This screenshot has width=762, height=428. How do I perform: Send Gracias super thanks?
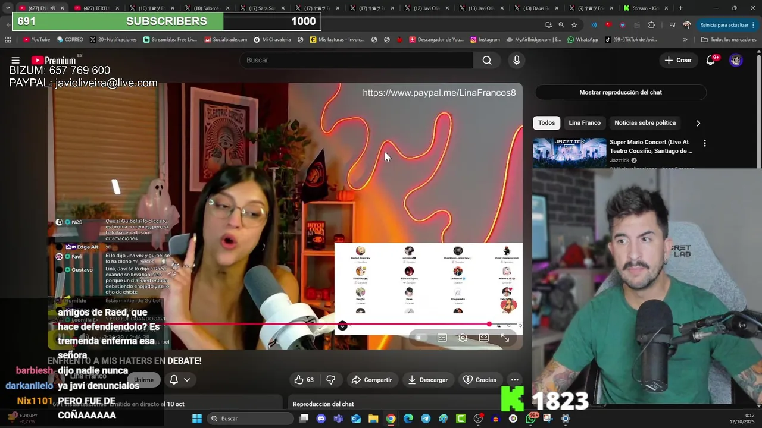(480, 380)
